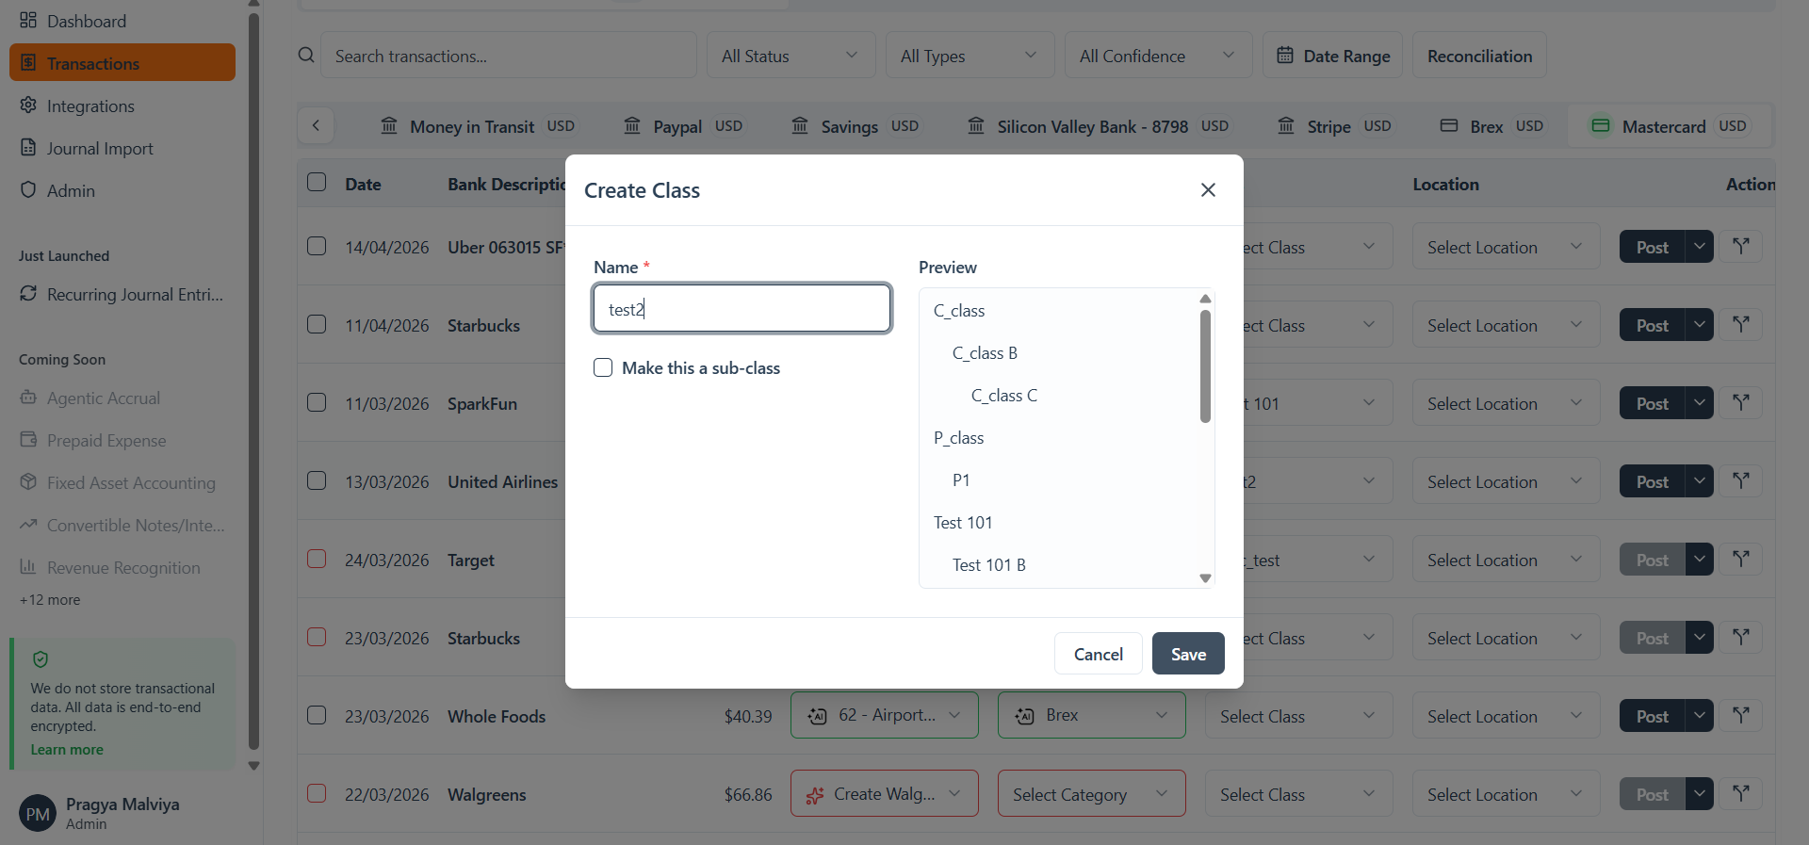This screenshot has width=1809, height=845.
Task: Open Dashboard from sidebar
Action: pos(122,21)
